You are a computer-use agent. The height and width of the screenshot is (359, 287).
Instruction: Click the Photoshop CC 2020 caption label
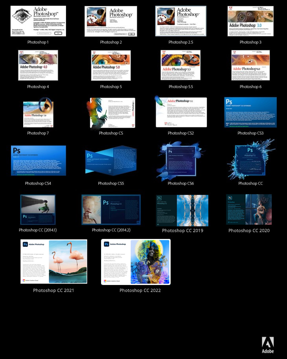249,231
